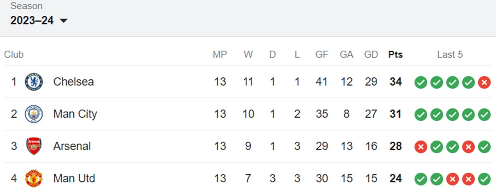Click the Man City club crest icon
The width and height of the screenshot is (500, 190).
click(x=34, y=114)
